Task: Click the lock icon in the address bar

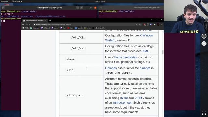Action: 34,25
